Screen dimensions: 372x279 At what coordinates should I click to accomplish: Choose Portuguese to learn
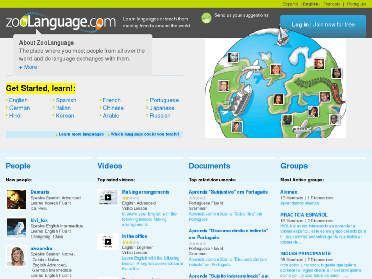164,100
